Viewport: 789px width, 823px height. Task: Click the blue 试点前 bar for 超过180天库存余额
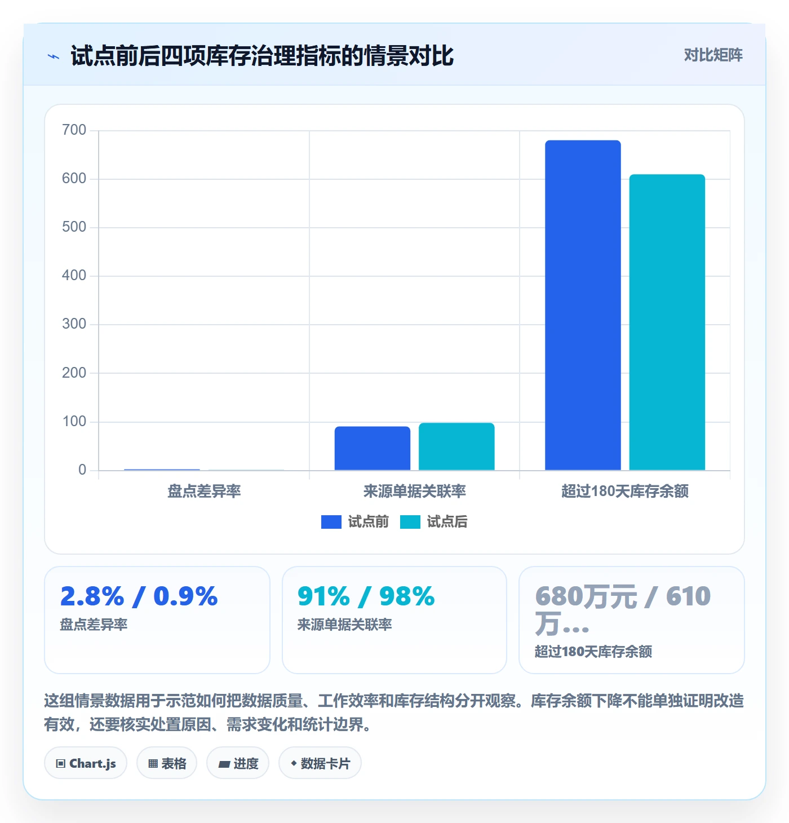(583, 305)
